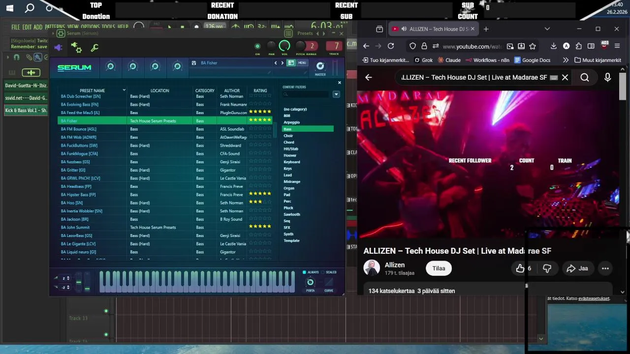The height and width of the screenshot is (354, 630).
Task: Click the PAN knob in plugin wrapper
Action: [271, 46]
